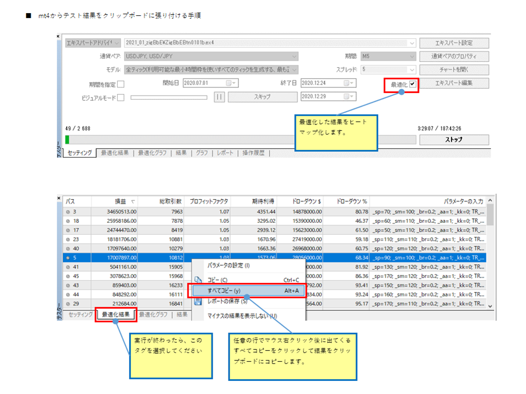The height and width of the screenshot is (394, 526).
Task: Click the チャートを開く button
Action: (454, 69)
